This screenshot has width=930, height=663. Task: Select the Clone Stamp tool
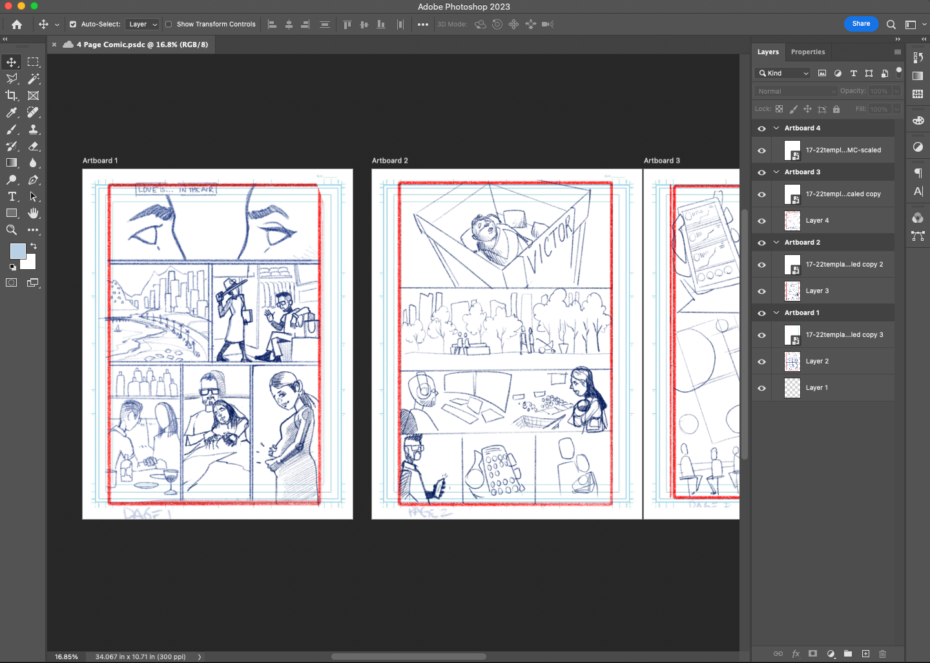pos(34,129)
